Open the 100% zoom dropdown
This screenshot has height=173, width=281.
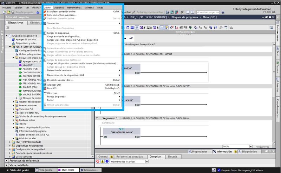pos(251,146)
